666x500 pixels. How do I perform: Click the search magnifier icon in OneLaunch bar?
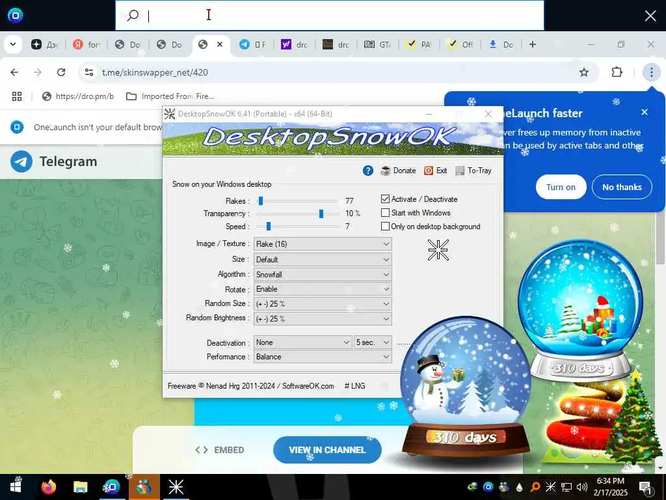pos(133,16)
